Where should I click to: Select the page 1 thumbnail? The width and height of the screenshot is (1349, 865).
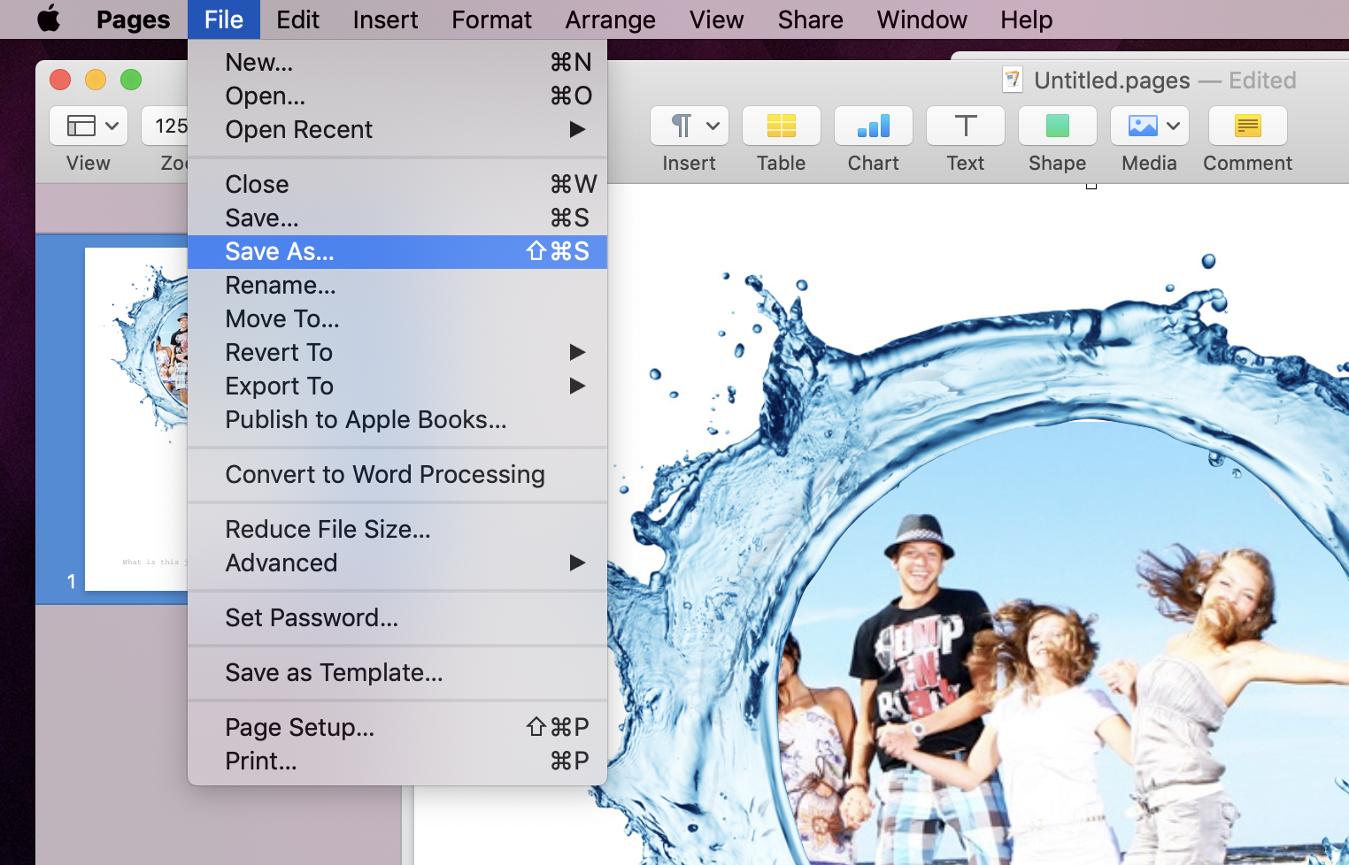[x=136, y=419]
